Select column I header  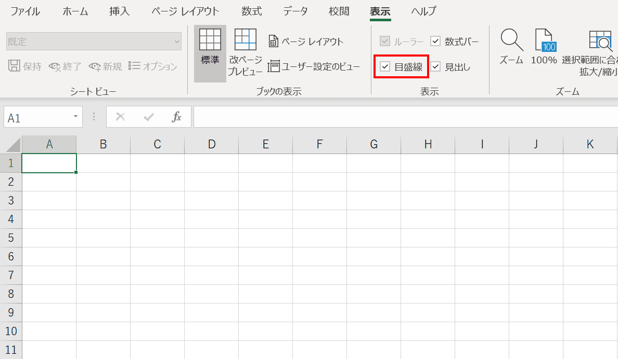click(x=482, y=144)
